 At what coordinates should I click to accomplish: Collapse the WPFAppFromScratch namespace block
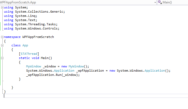2,37
